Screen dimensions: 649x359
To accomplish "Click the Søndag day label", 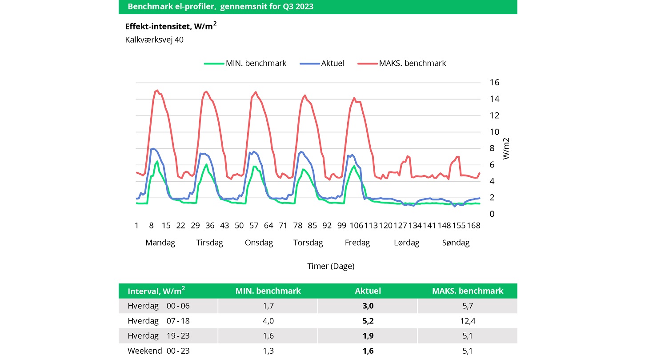I will 456,243.
